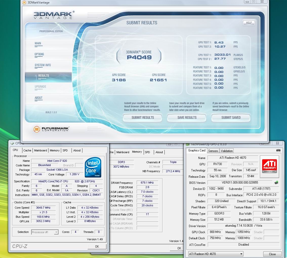This screenshot has height=258, width=287.
Task: Switch to Cache tab in front CPU-Z
Action: coord(27,150)
